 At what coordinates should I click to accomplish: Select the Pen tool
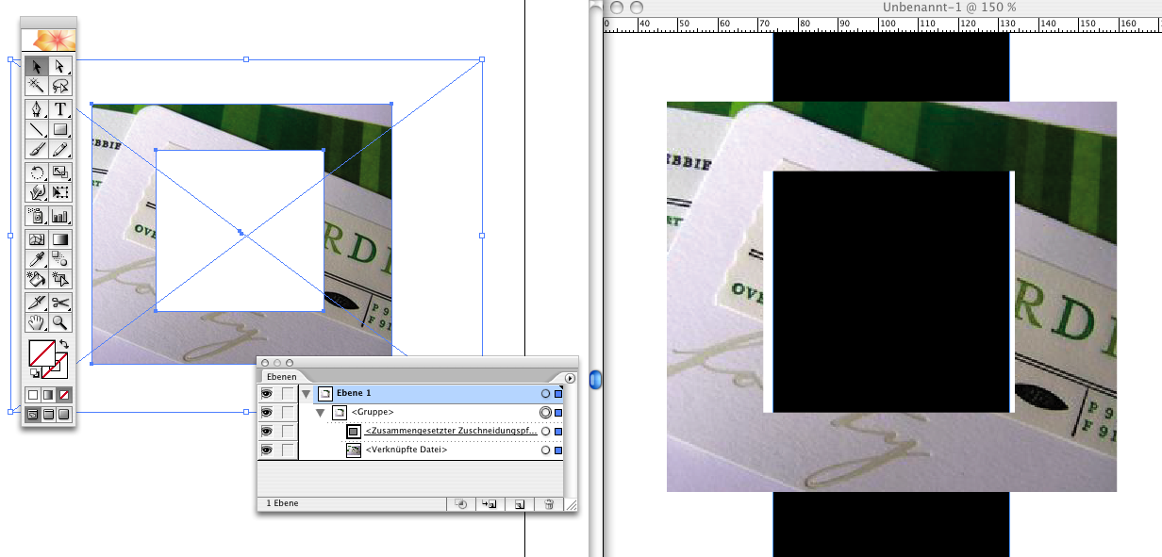click(x=37, y=108)
